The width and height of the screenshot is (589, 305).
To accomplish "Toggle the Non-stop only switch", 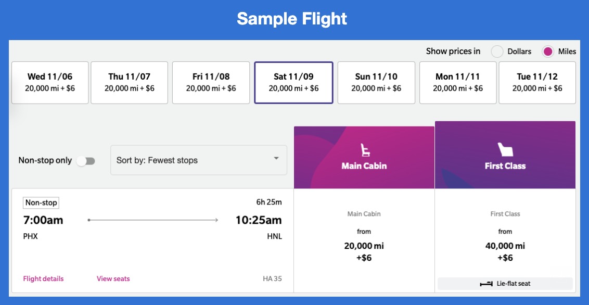I will pos(86,161).
